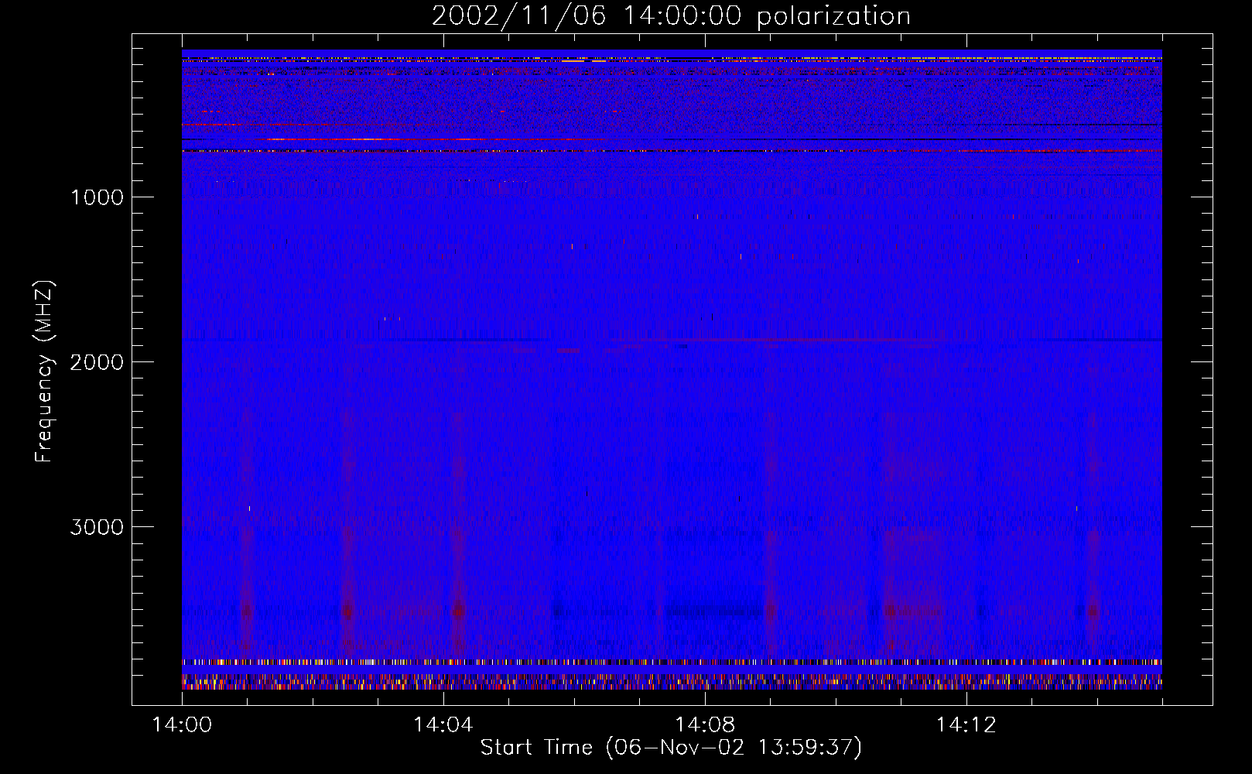This screenshot has height=774, width=1252.
Task: Click the 3000 frequency tick label
Action: [97, 527]
